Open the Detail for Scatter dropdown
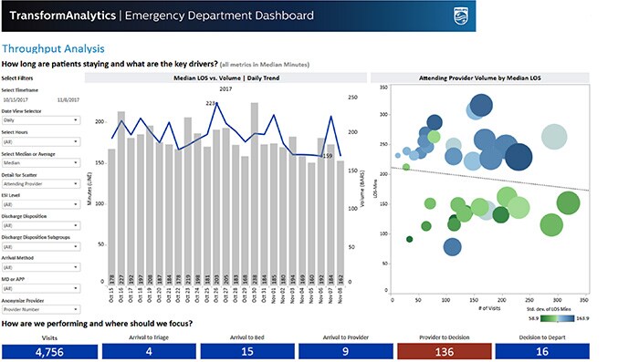The width and height of the screenshot is (639, 362). [x=41, y=183]
